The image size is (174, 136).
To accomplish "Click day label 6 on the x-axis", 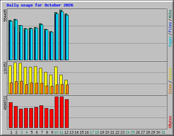I will [37, 132].
